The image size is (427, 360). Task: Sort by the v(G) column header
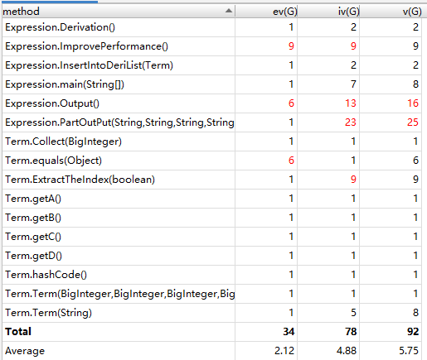tap(391, 12)
